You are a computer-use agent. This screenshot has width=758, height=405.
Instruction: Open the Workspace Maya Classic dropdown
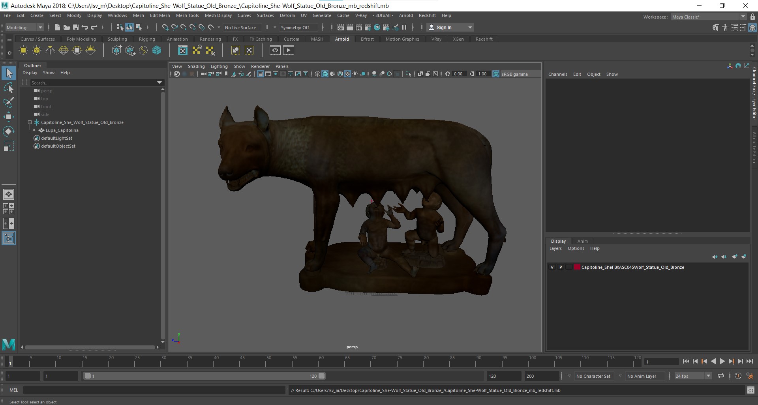click(x=708, y=17)
